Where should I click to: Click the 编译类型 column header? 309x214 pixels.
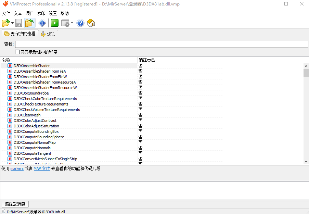tap(180, 60)
